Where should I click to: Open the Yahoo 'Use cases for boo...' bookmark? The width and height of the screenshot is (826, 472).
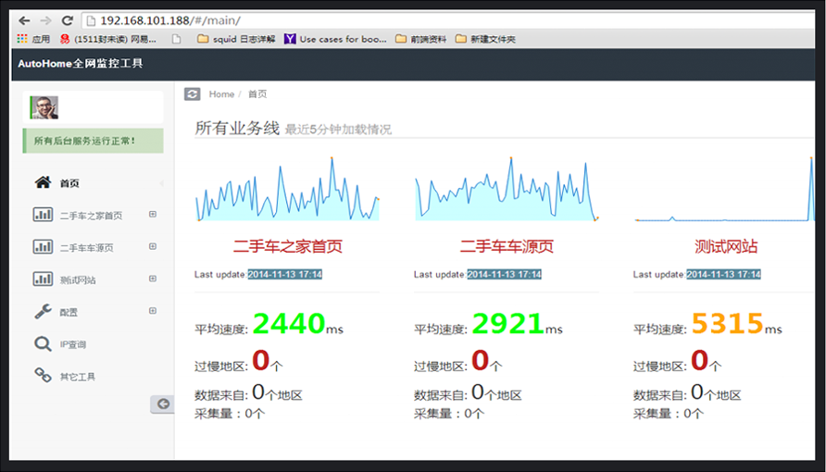335,39
